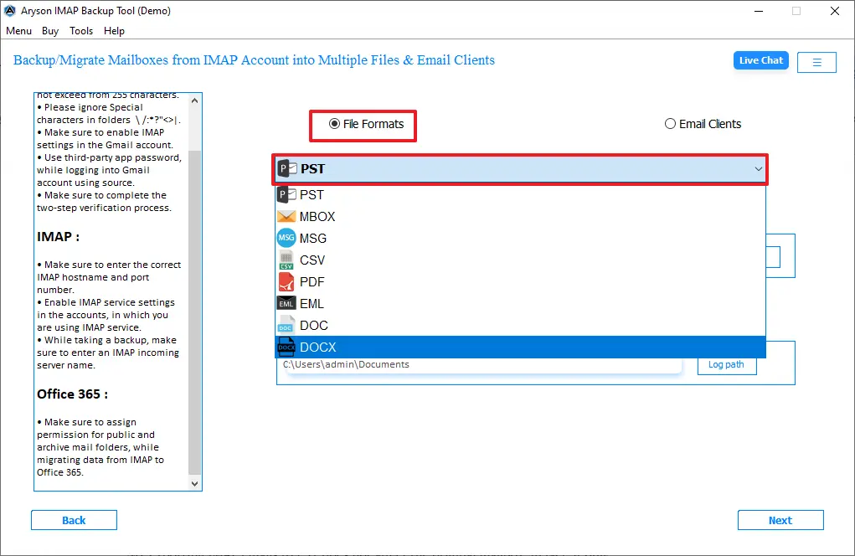The image size is (855, 556).
Task: Click the Log path button
Action: click(726, 365)
